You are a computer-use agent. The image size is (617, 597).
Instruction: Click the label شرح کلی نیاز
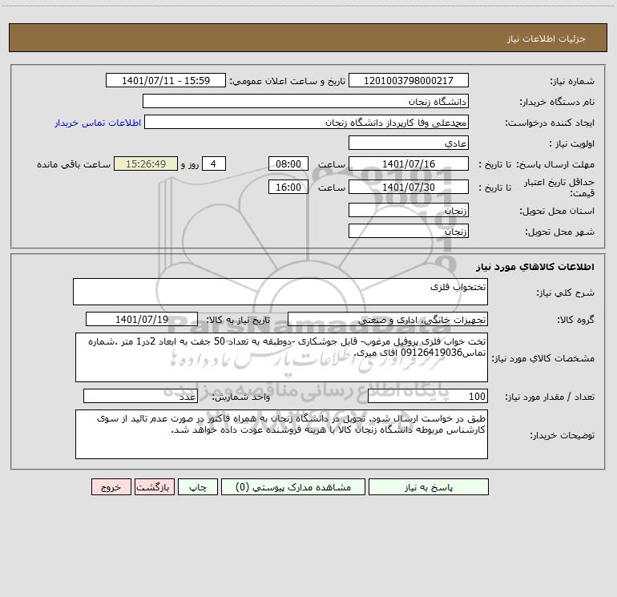click(566, 292)
